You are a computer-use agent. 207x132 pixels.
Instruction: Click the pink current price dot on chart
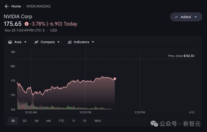[115, 79]
